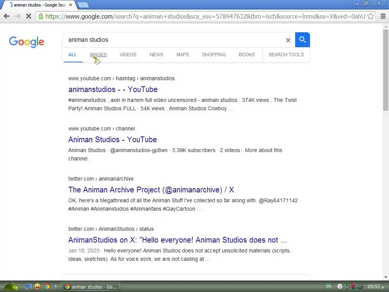Click 'twitter.com › AnimanStudios › status' breadcrumb

pyautogui.click(x=111, y=229)
